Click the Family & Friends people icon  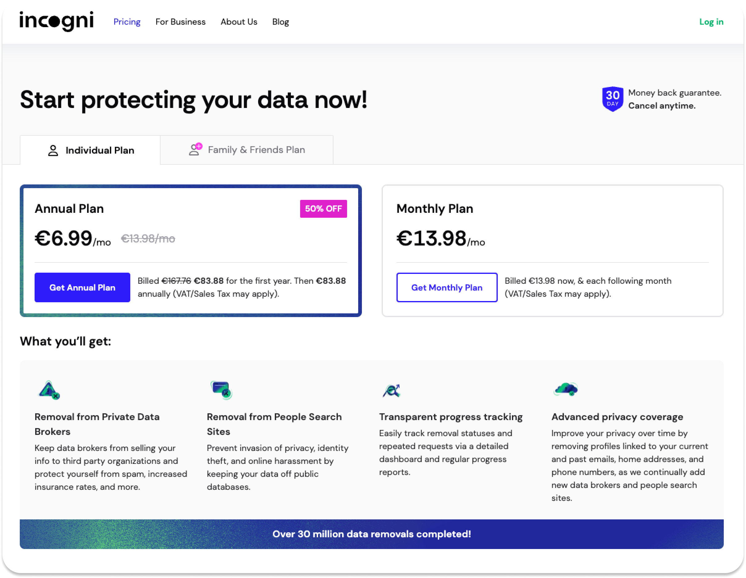click(x=196, y=150)
